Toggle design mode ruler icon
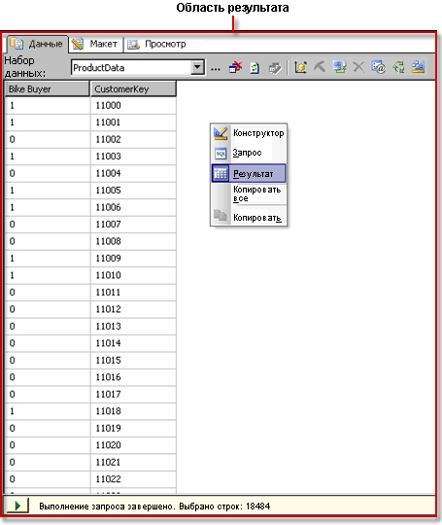 418,67
